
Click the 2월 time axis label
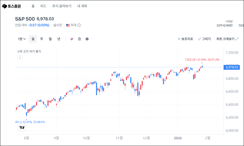pyautogui.click(x=208, y=138)
